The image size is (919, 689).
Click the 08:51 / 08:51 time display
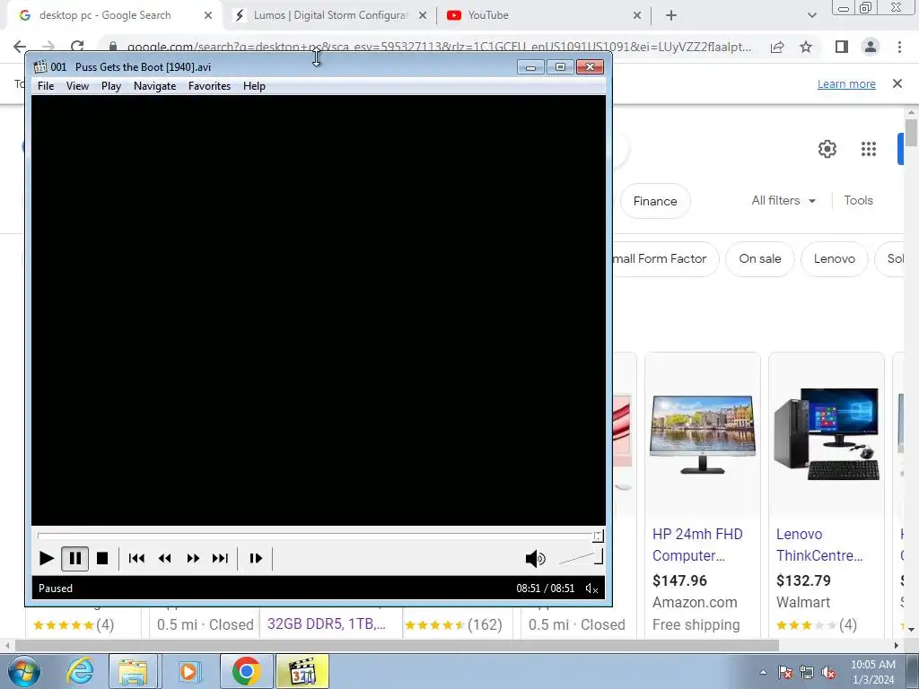(545, 589)
